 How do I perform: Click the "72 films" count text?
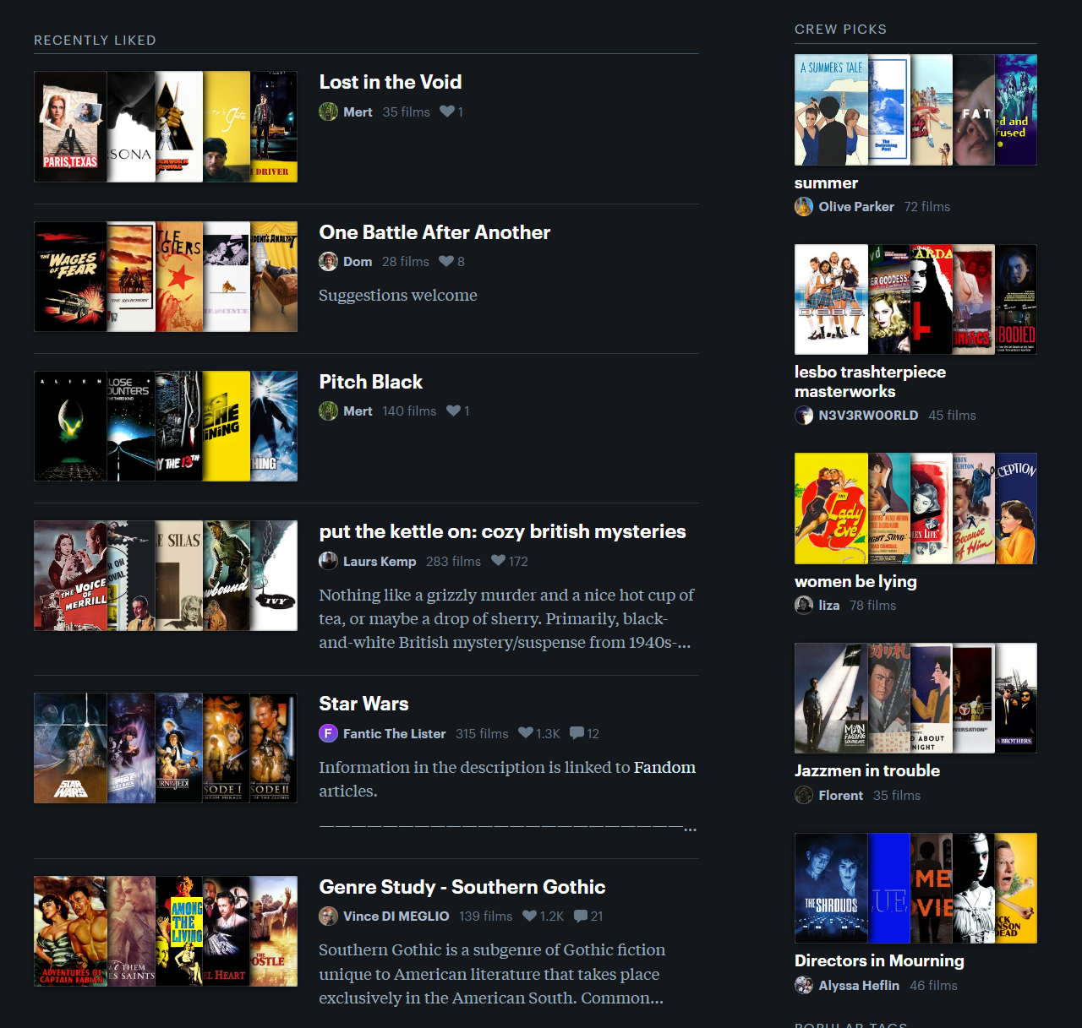click(927, 206)
